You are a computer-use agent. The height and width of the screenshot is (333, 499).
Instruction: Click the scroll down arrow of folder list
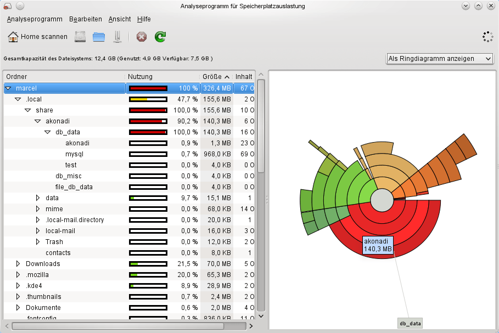pos(261,316)
